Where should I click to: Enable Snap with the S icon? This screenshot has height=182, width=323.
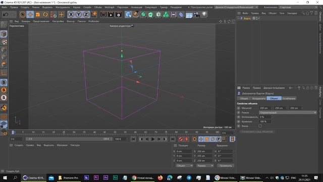click(4, 82)
